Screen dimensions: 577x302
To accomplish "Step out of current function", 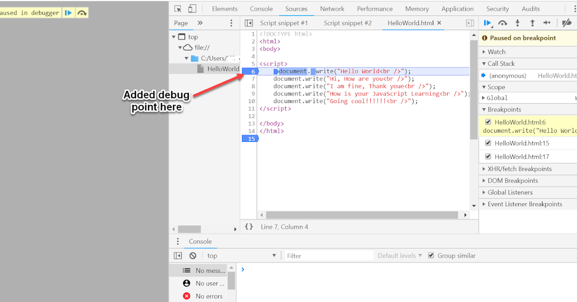I will (532, 23).
